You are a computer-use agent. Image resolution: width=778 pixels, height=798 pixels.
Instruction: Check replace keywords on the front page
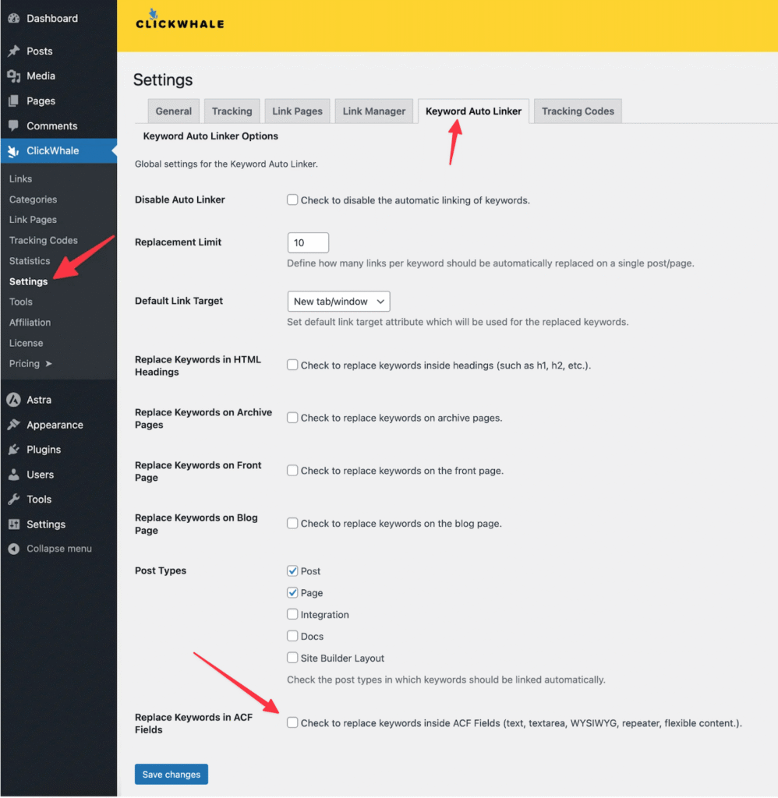click(292, 470)
